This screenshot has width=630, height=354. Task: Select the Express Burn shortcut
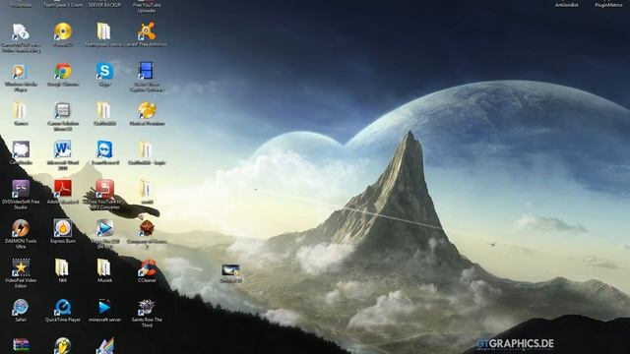tap(63, 228)
